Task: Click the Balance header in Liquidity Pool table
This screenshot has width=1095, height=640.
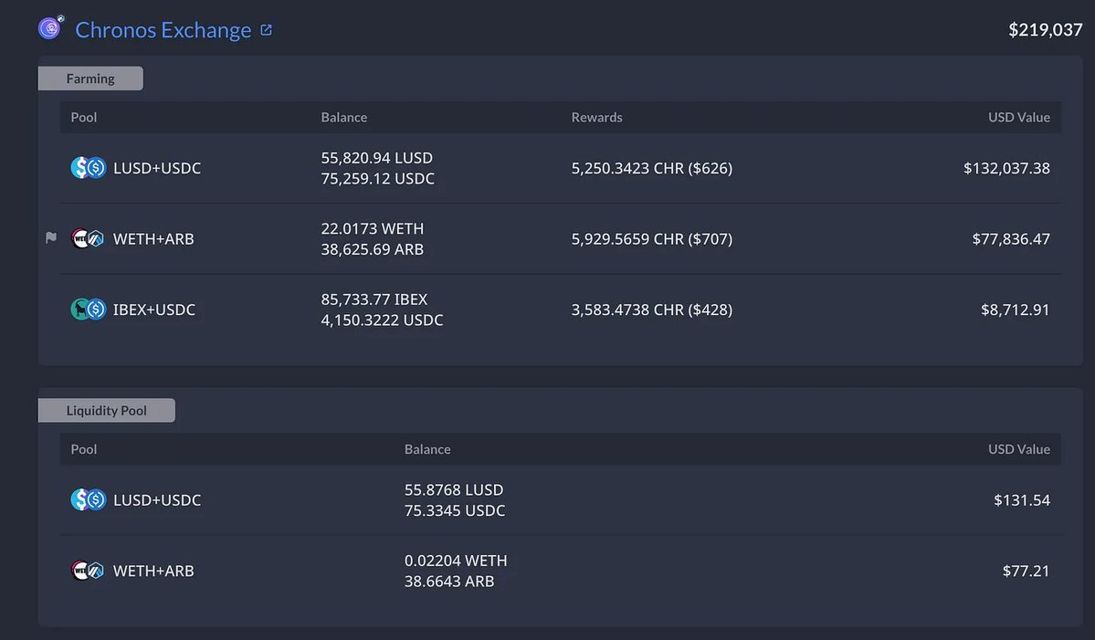Action: [x=427, y=449]
